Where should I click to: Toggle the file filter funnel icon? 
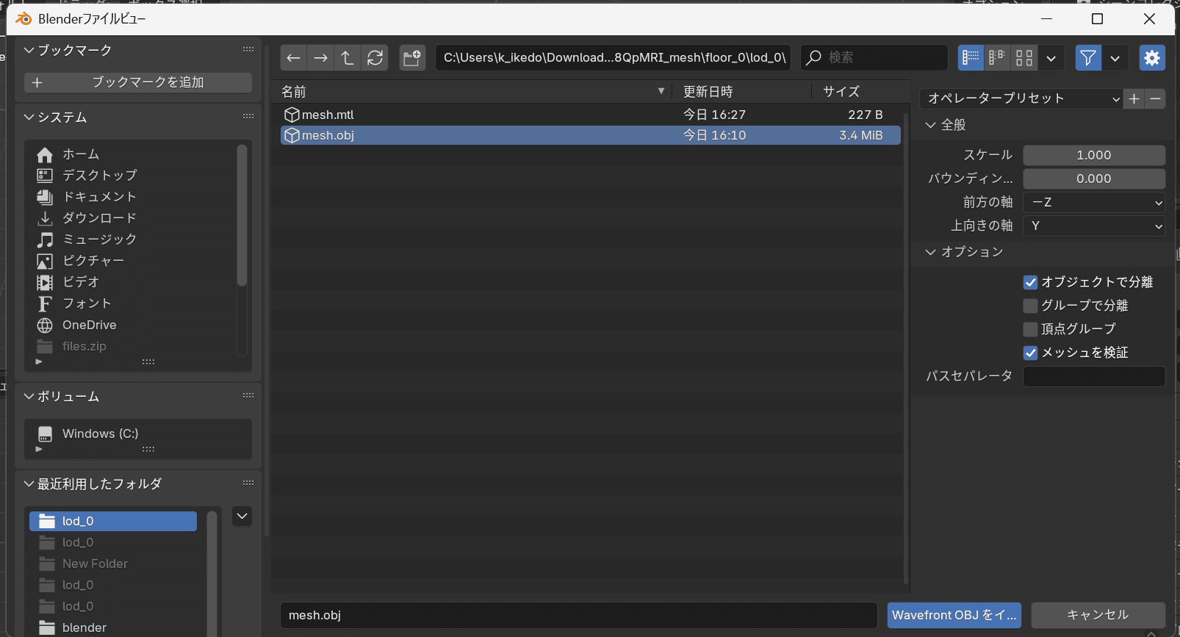(1088, 58)
